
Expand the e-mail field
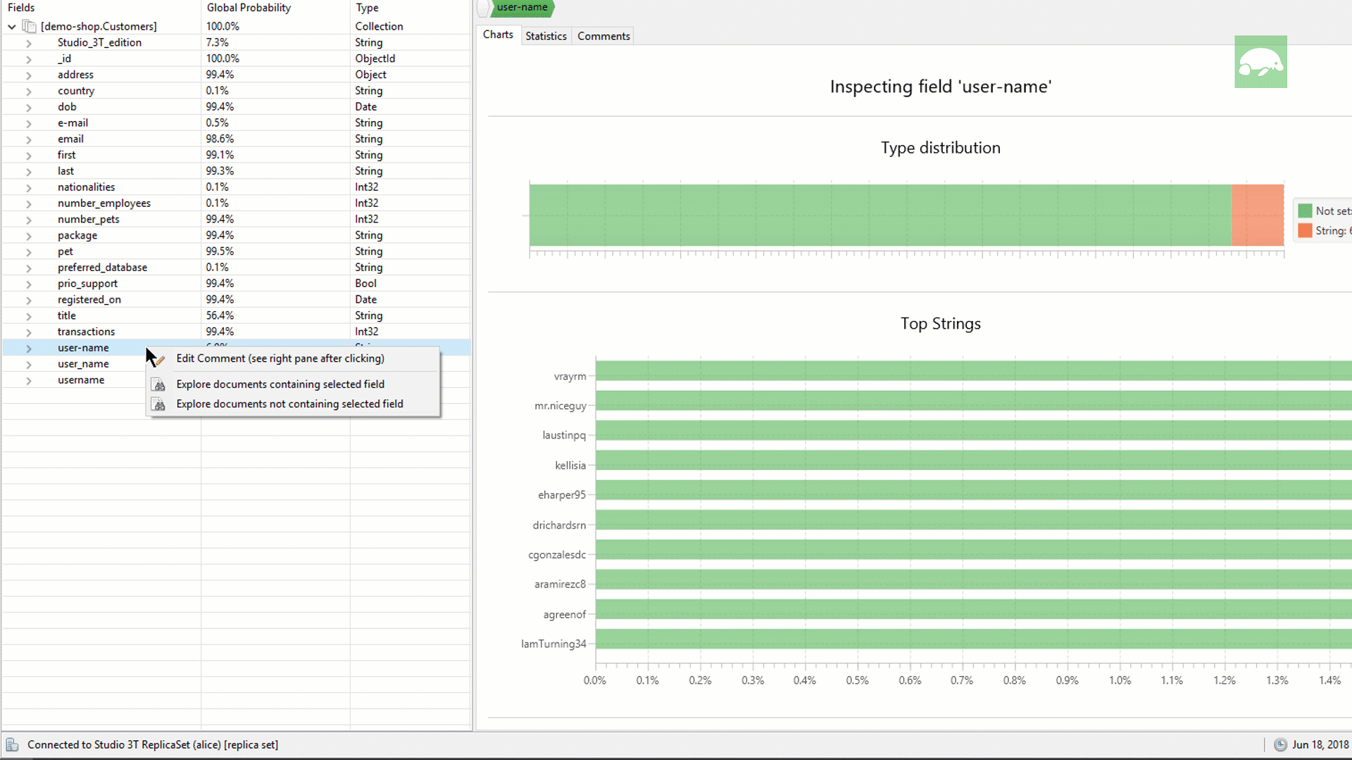(x=29, y=123)
